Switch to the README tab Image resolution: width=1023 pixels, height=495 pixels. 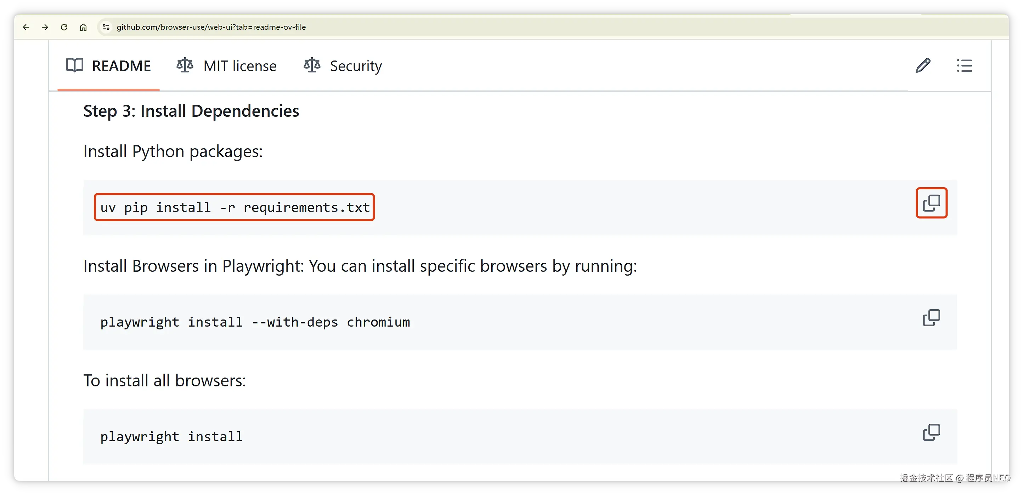point(121,66)
